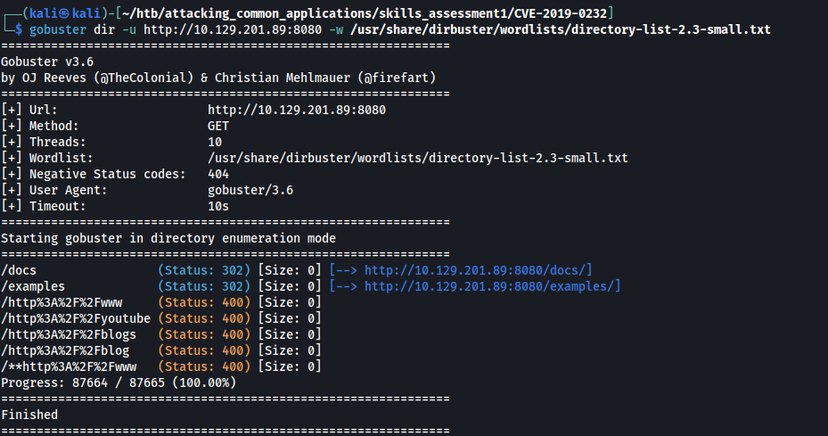
Task: Click the Negative Status codes value 404
Action: tap(218, 174)
